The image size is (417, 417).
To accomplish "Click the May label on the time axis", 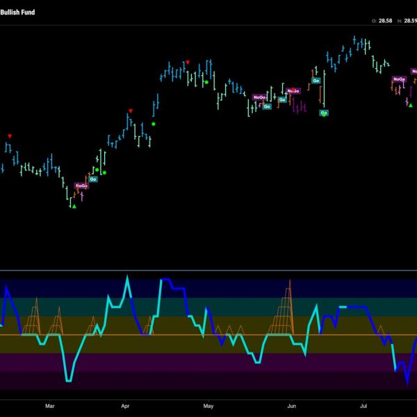I will click(x=208, y=406).
